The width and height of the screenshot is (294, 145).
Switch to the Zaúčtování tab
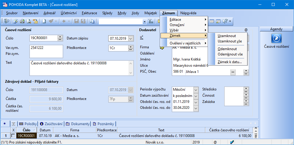51,124
